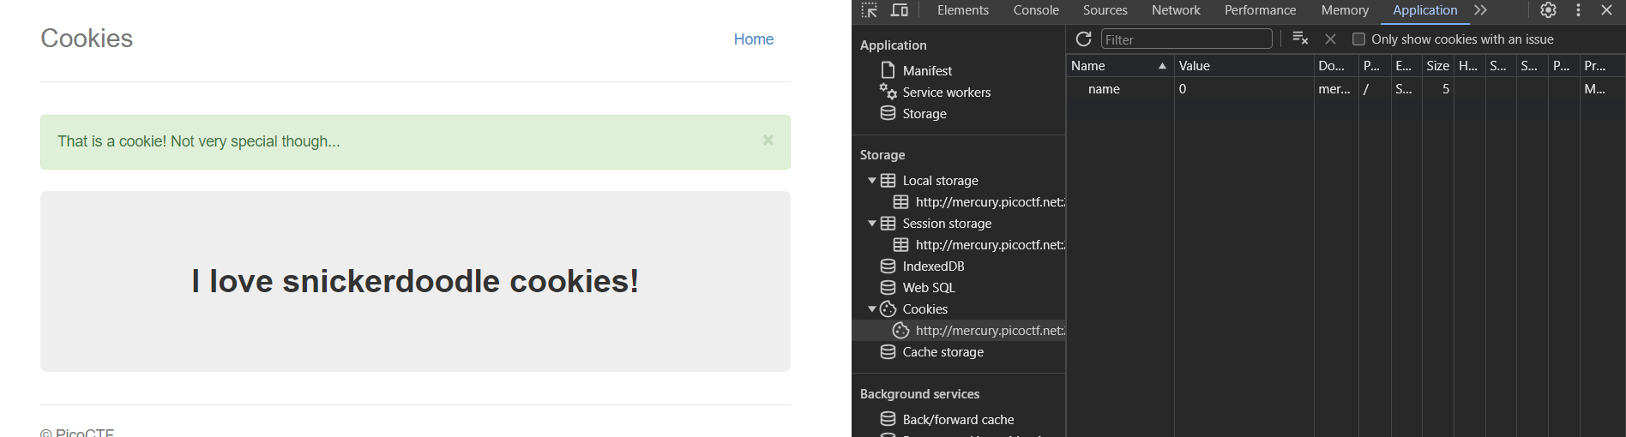Delete selected cookie X icon
The height and width of the screenshot is (437, 1626).
(1330, 39)
